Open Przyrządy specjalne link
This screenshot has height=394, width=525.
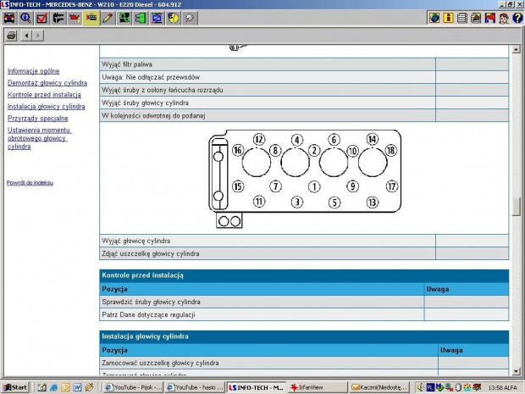pos(37,119)
